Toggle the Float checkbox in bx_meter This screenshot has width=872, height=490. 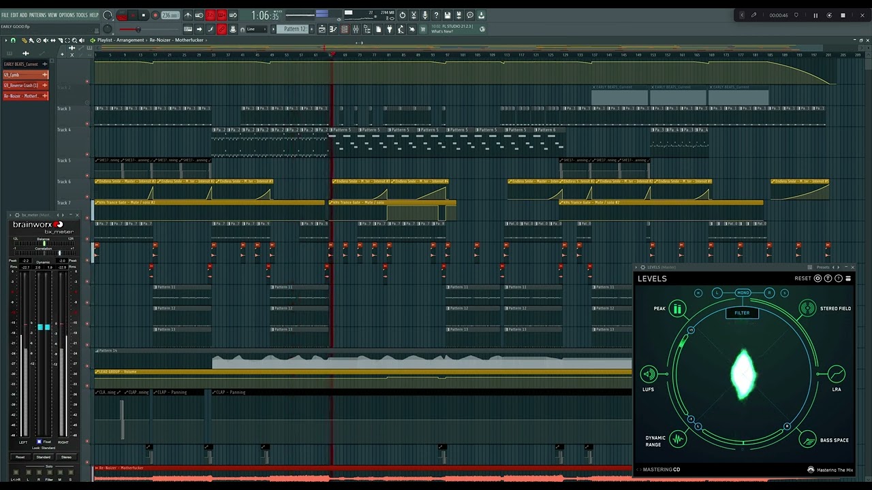39,442
